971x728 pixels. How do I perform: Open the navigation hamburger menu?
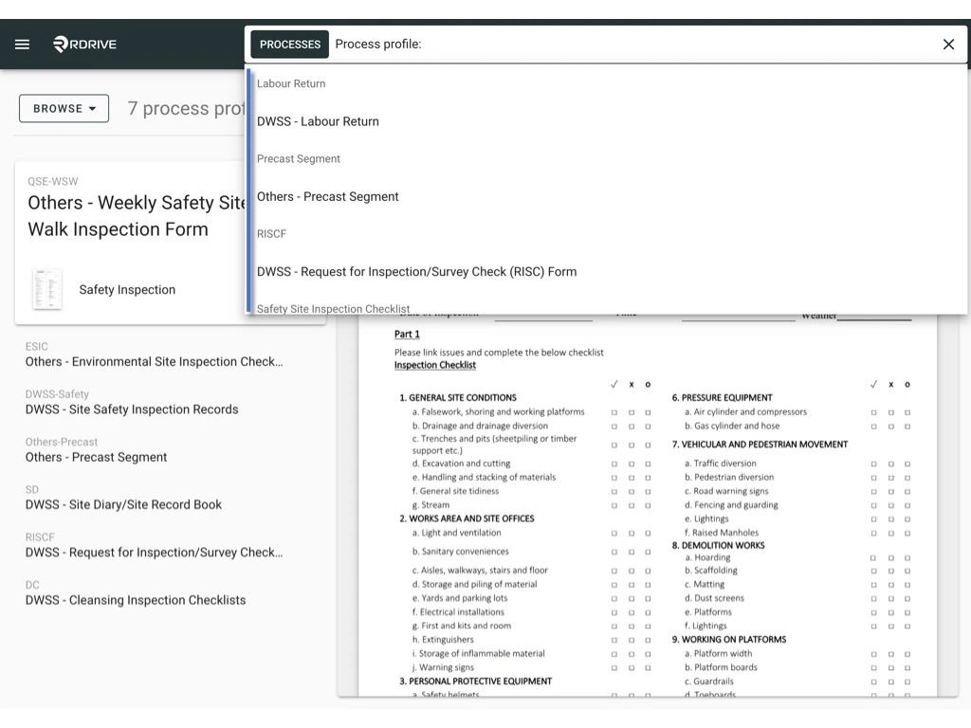click(x=22, y=44)
